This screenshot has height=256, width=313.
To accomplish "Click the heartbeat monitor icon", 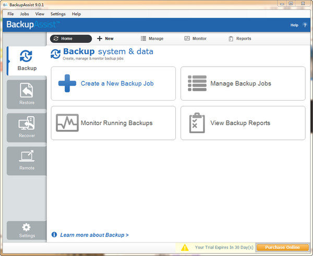I will [67, 123].
